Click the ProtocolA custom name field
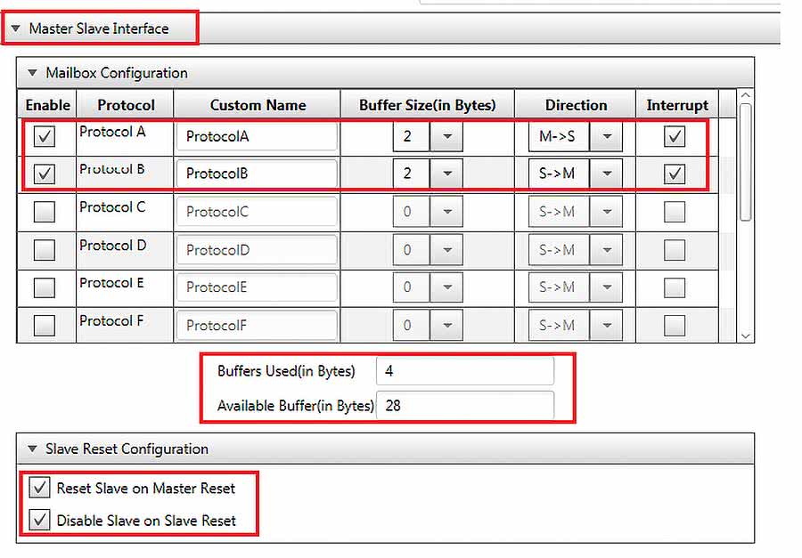 257,137
